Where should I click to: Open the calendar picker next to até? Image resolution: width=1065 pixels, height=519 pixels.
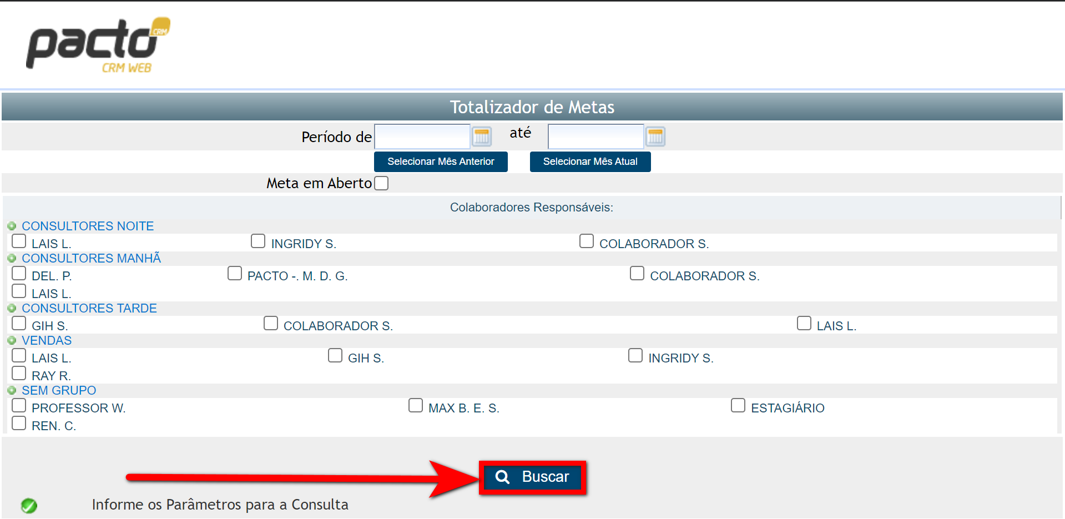point(655,136)
